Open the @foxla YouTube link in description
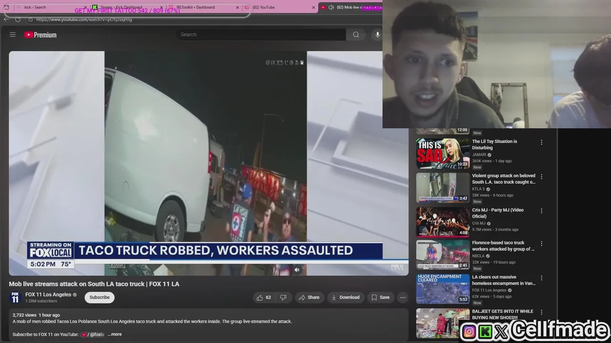The image size is (611, 343). coord(93,334)
